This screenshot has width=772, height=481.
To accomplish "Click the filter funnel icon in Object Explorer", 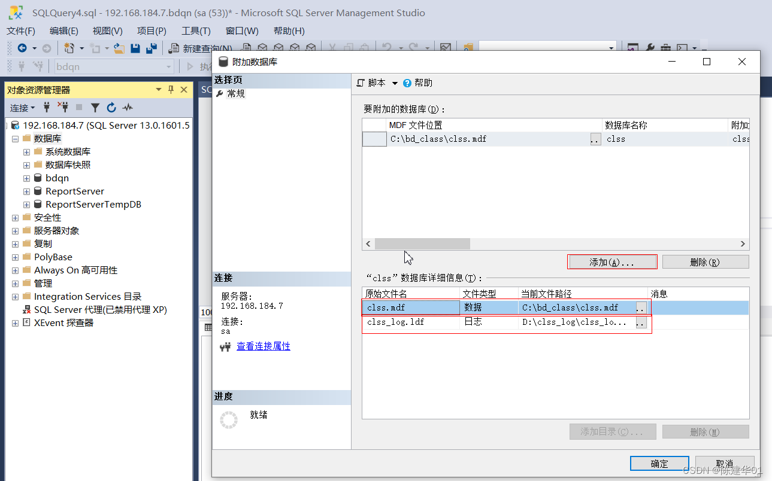I will coord(95,108).
